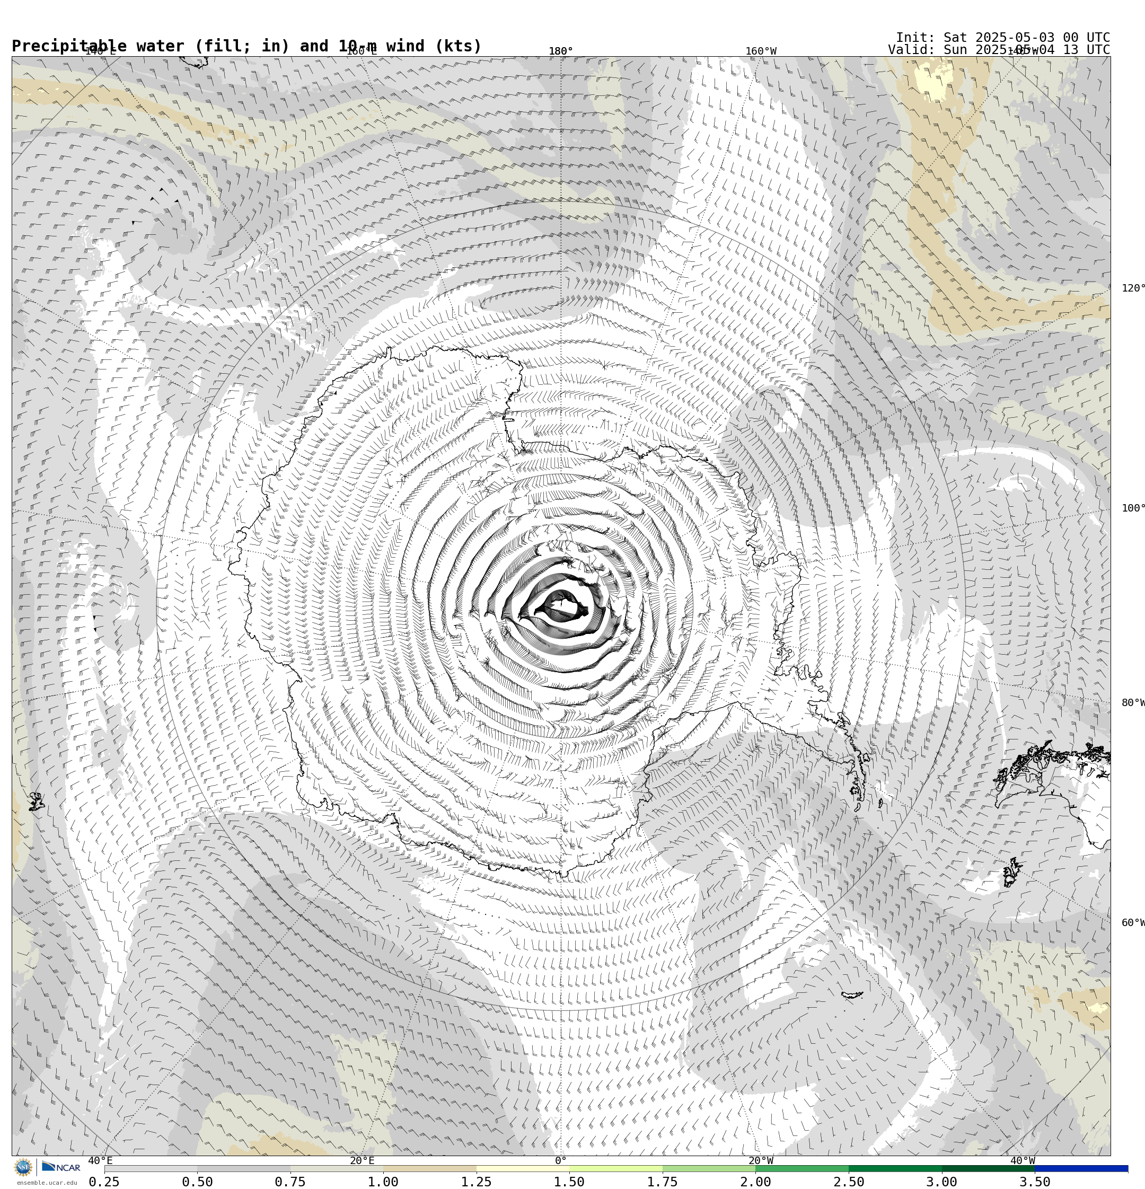The width and height of the screenshot is (1145, 1189).
Task: Click the 20°W longitude label at bottom
Action: pyautogui.click(x=760, y=1160)
